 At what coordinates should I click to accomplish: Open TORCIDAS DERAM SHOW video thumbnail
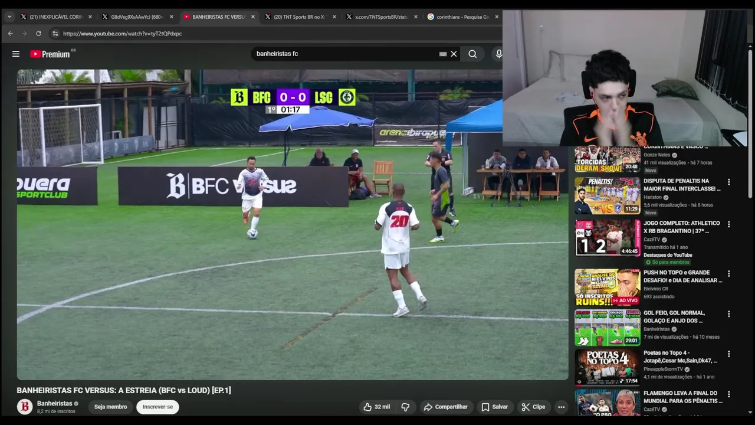point(608,159)
